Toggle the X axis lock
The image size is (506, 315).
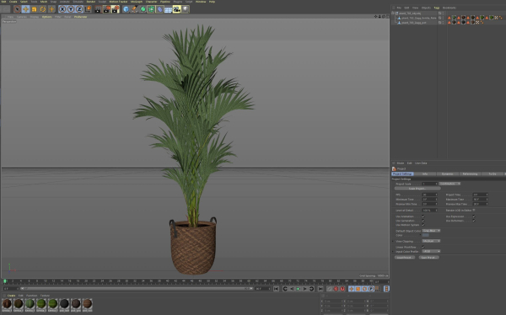(x=62, y=9)
